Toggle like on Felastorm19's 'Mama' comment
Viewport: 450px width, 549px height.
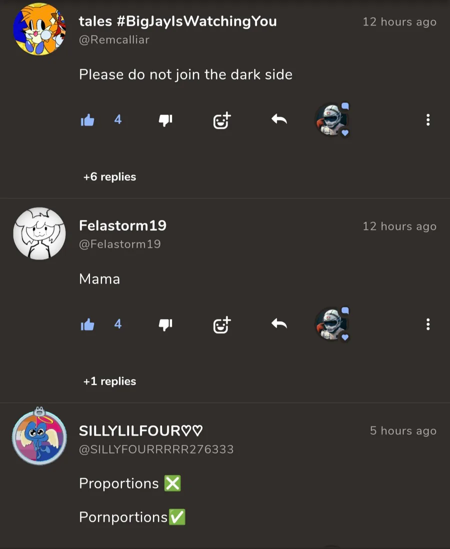(x=87, y=324)
